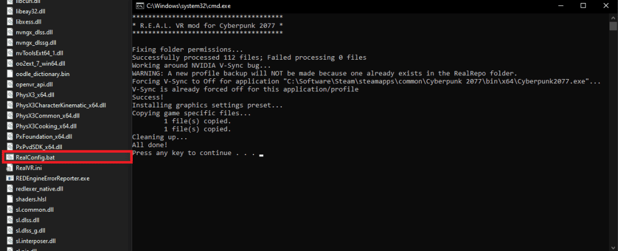Click the oo2ext_7_win64.dll entry
618x251 pixels.
pos(66,63)
